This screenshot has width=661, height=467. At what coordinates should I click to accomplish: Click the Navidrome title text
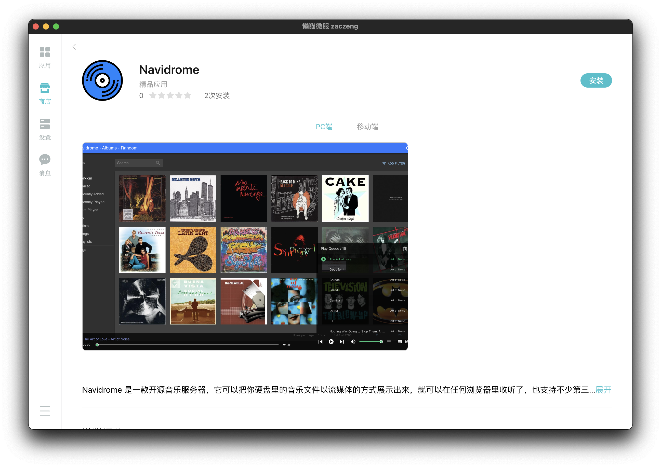click(x=169, y=70)
